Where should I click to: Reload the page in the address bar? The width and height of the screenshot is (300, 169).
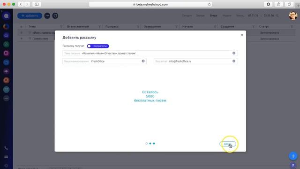(x=210, y=4)
